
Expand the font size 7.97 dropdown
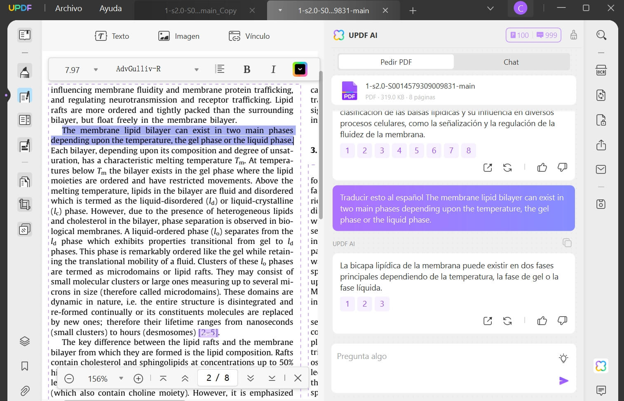tap(96, 70)
